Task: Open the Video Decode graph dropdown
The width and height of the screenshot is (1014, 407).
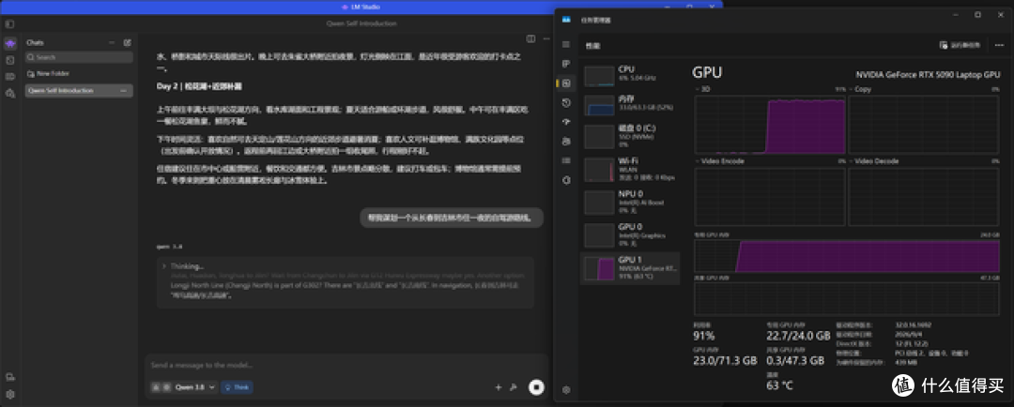Action: (x=873, y=161)
